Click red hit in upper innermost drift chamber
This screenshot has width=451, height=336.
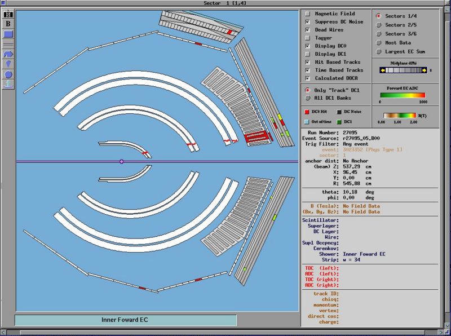point(145,153)
